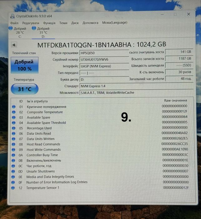Select the Host Read Commands attribute name
The height and width of the screenshot is (219, 201).
pos(43,144)
